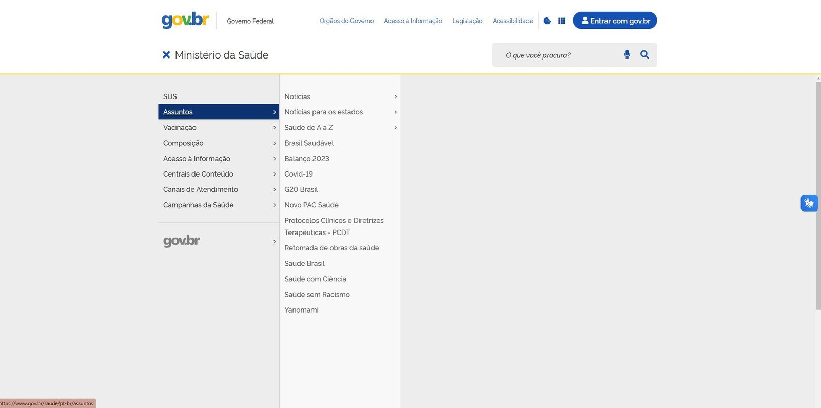Click Ministério da Saúde title

click(222, 55)
